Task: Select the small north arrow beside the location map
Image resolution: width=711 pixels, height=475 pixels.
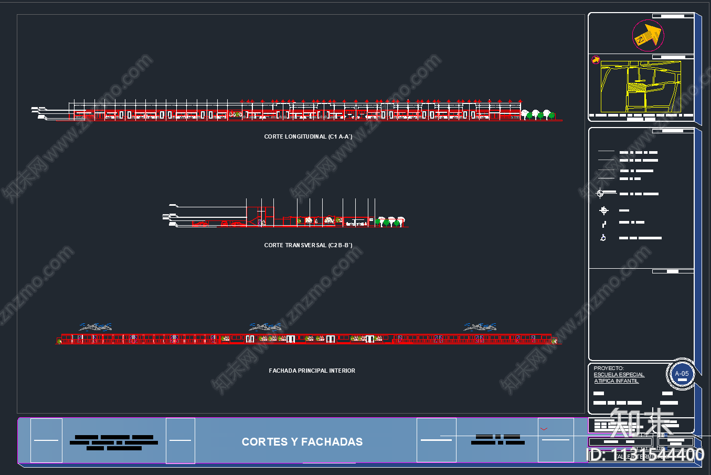Action: (596, 60)
